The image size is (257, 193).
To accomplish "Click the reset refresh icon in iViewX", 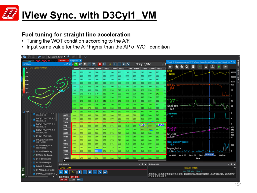I will (187, 67).
